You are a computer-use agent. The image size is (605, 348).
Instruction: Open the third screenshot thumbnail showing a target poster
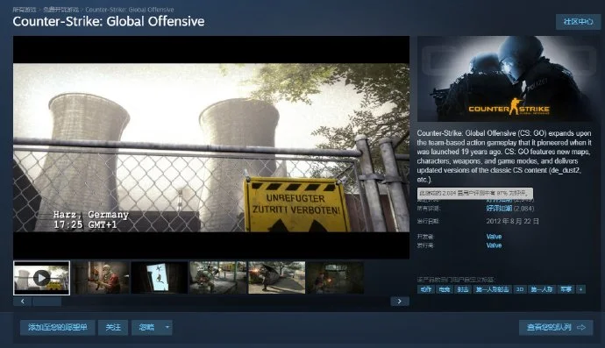coord(160,278)
